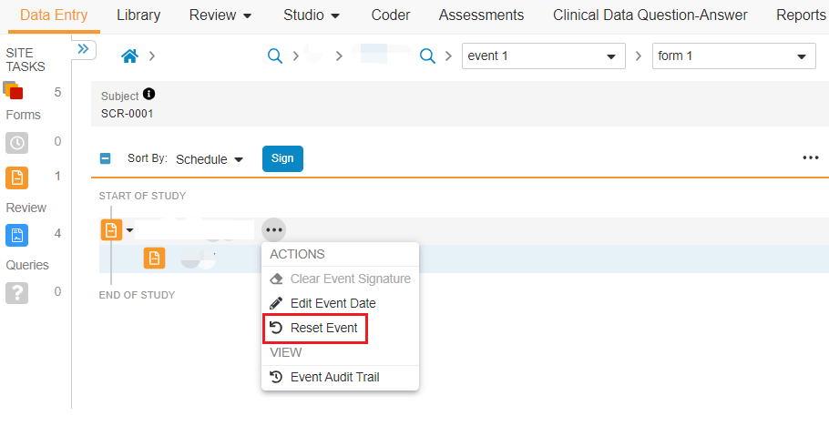The height and width of the screenshot is (426, 829).
Task: Open the Studio tab menu
Action: tap(312, 15)
